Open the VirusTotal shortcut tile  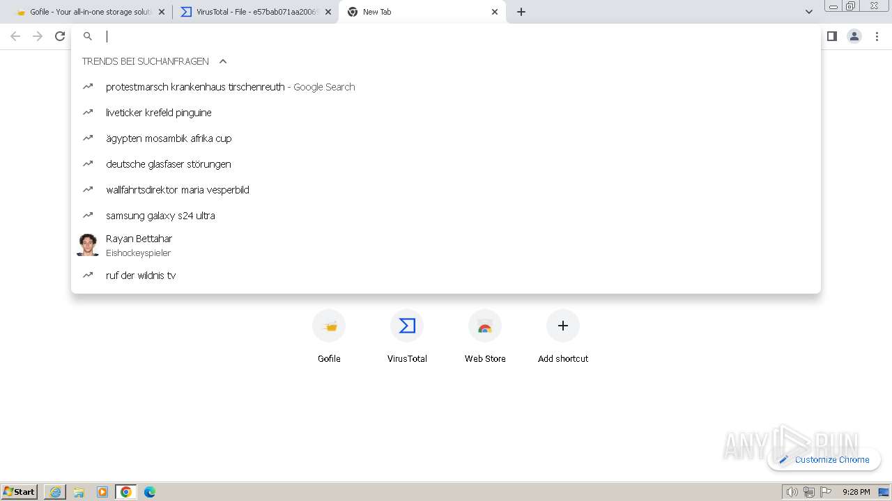click(407, 337)
